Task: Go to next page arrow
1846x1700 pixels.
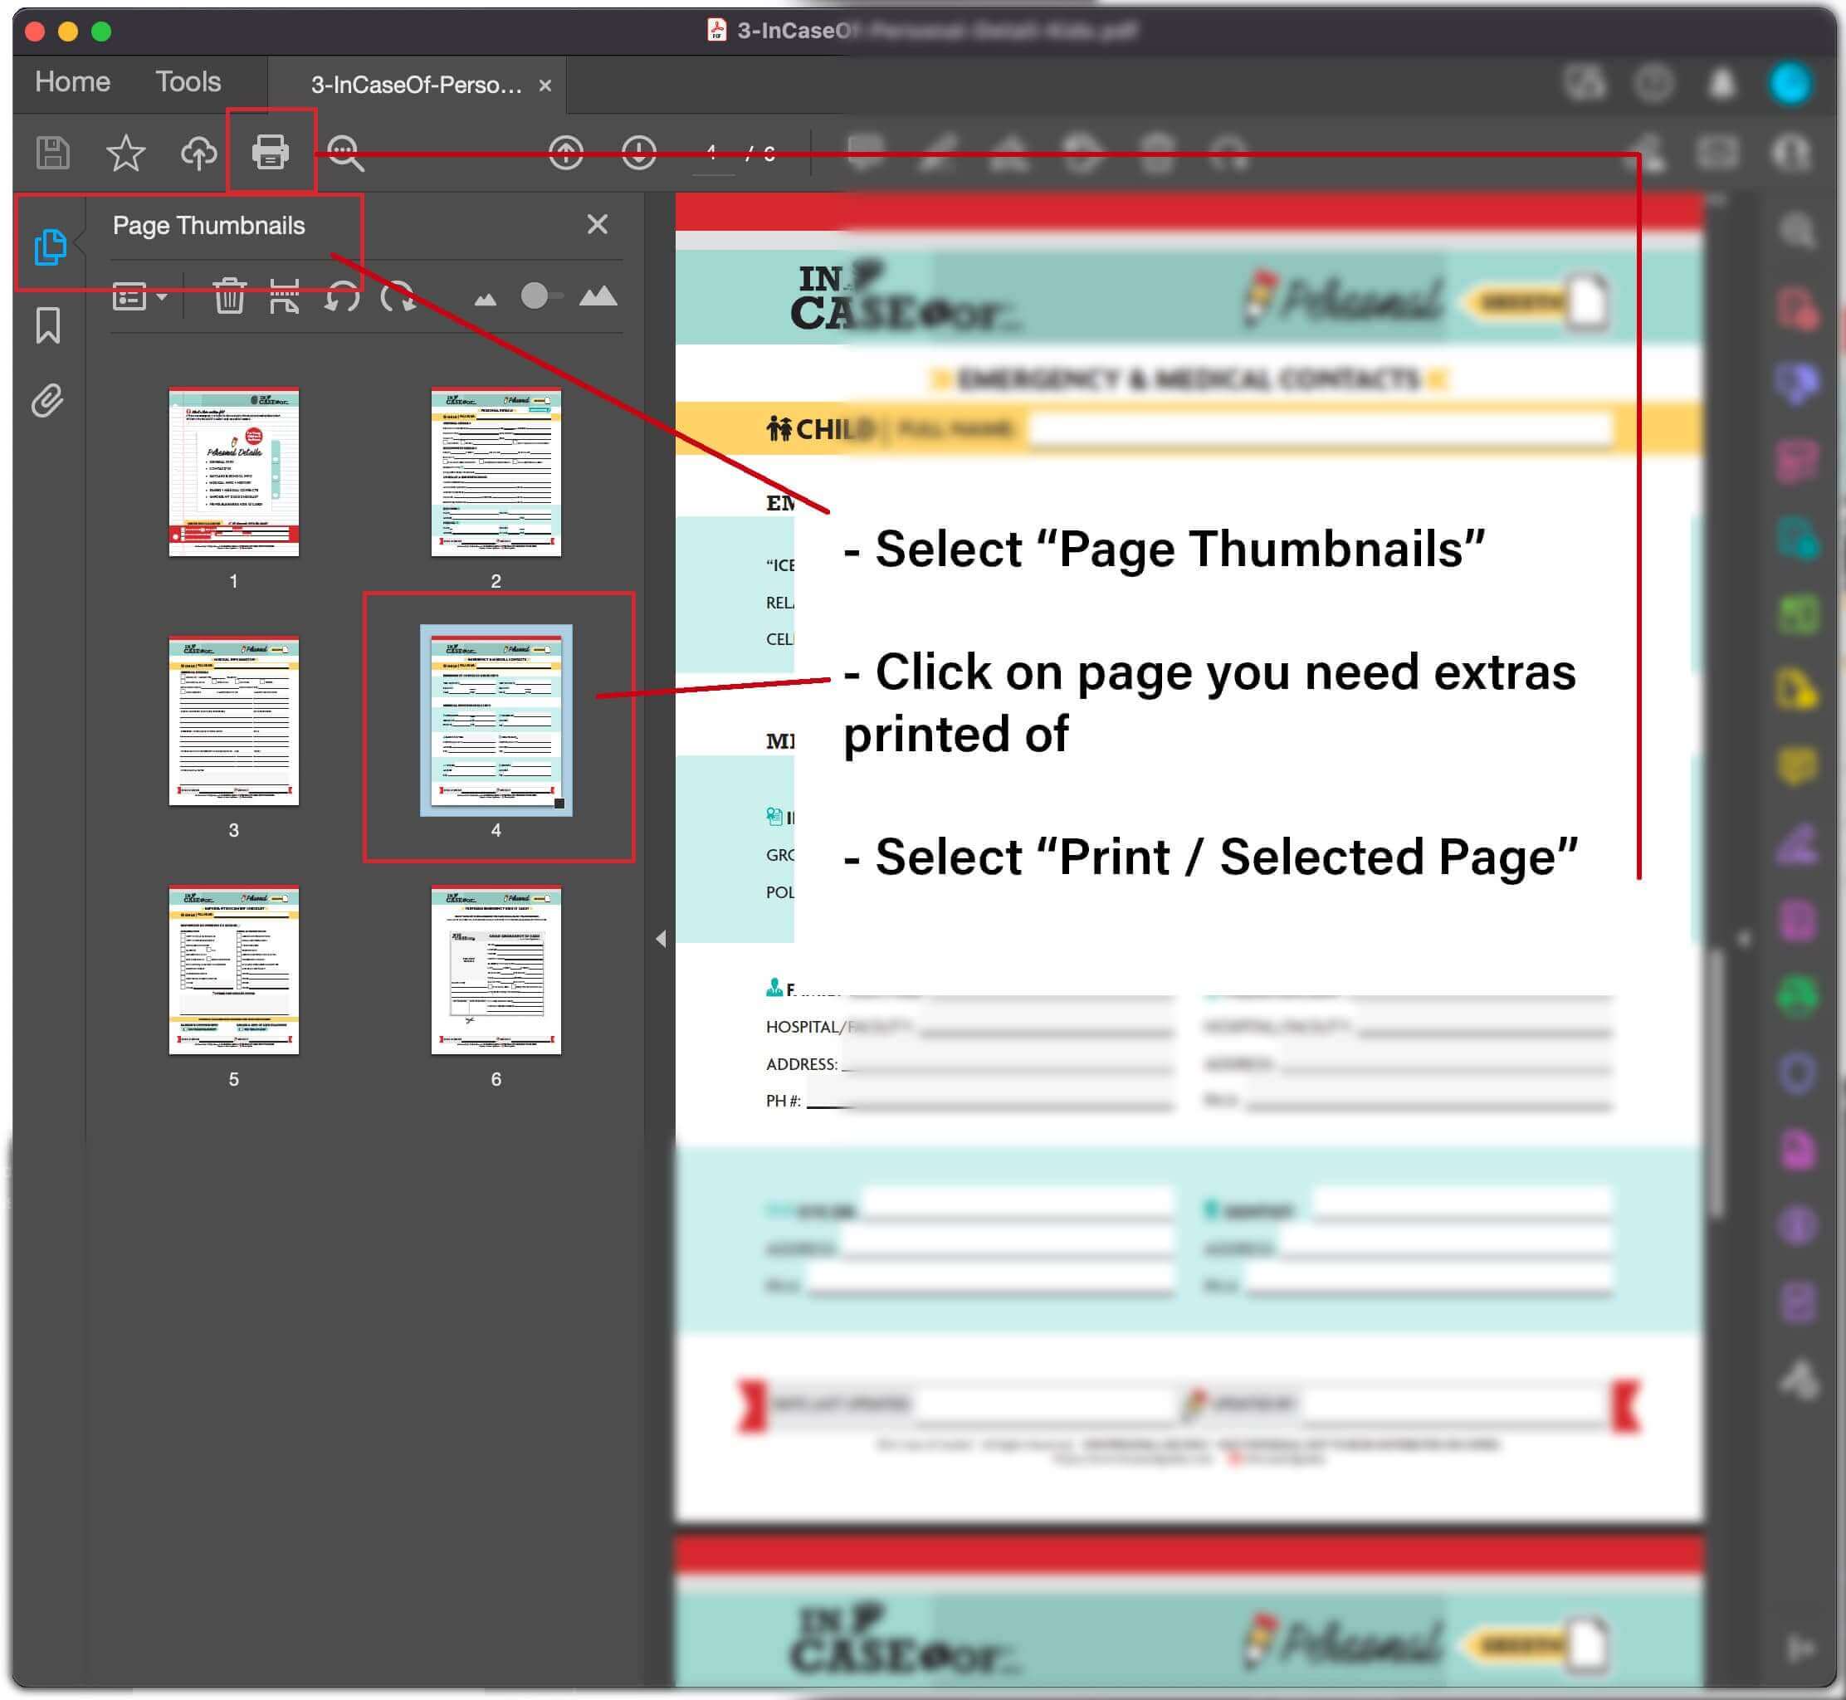Action: click(x=638, y=152)
